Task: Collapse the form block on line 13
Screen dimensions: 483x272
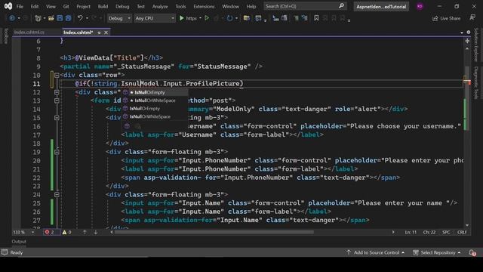Action: coord(57,100)
